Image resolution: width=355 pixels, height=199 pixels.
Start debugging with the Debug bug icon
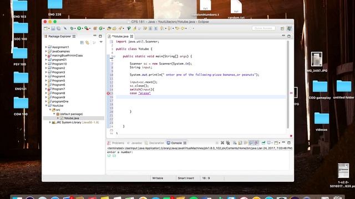click(x=72, y=28)
